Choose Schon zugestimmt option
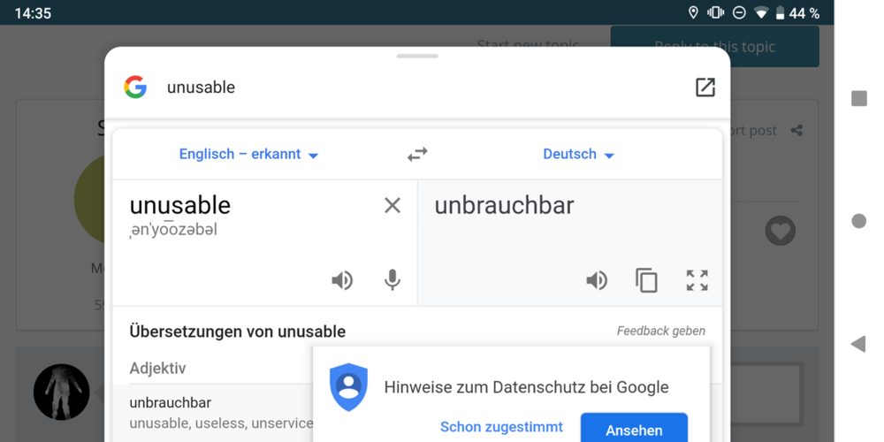Image resolution: width=884 pixels, height=442 pixels. click(501, 427)
